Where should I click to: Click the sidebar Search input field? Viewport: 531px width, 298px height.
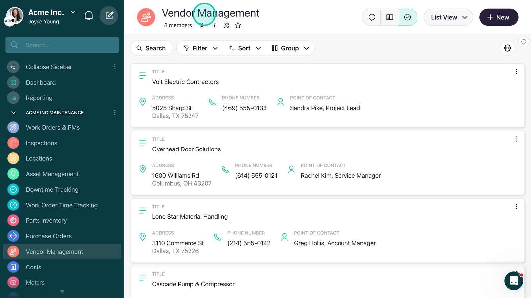(62, 45)
